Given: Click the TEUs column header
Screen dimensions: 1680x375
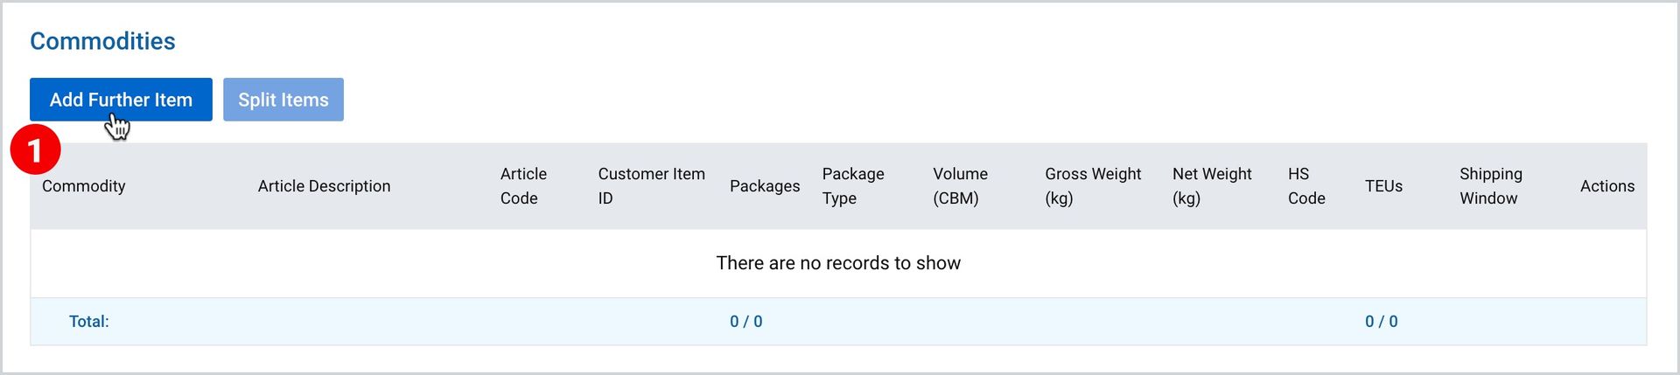Looking at the screenshot, I should pos(1383,186).
